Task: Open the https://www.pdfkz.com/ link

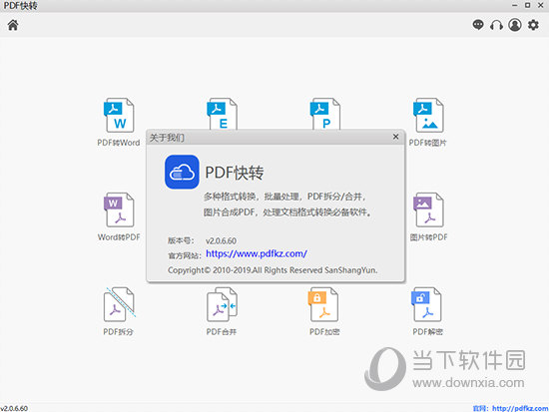Action: point(257,253)
